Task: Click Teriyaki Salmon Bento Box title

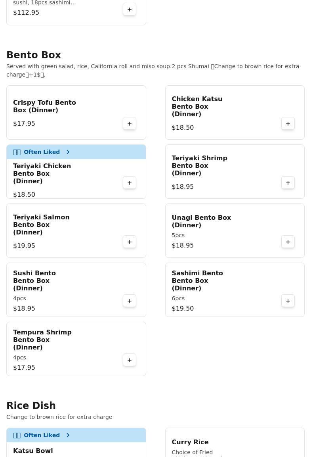Action: [41, 225]
